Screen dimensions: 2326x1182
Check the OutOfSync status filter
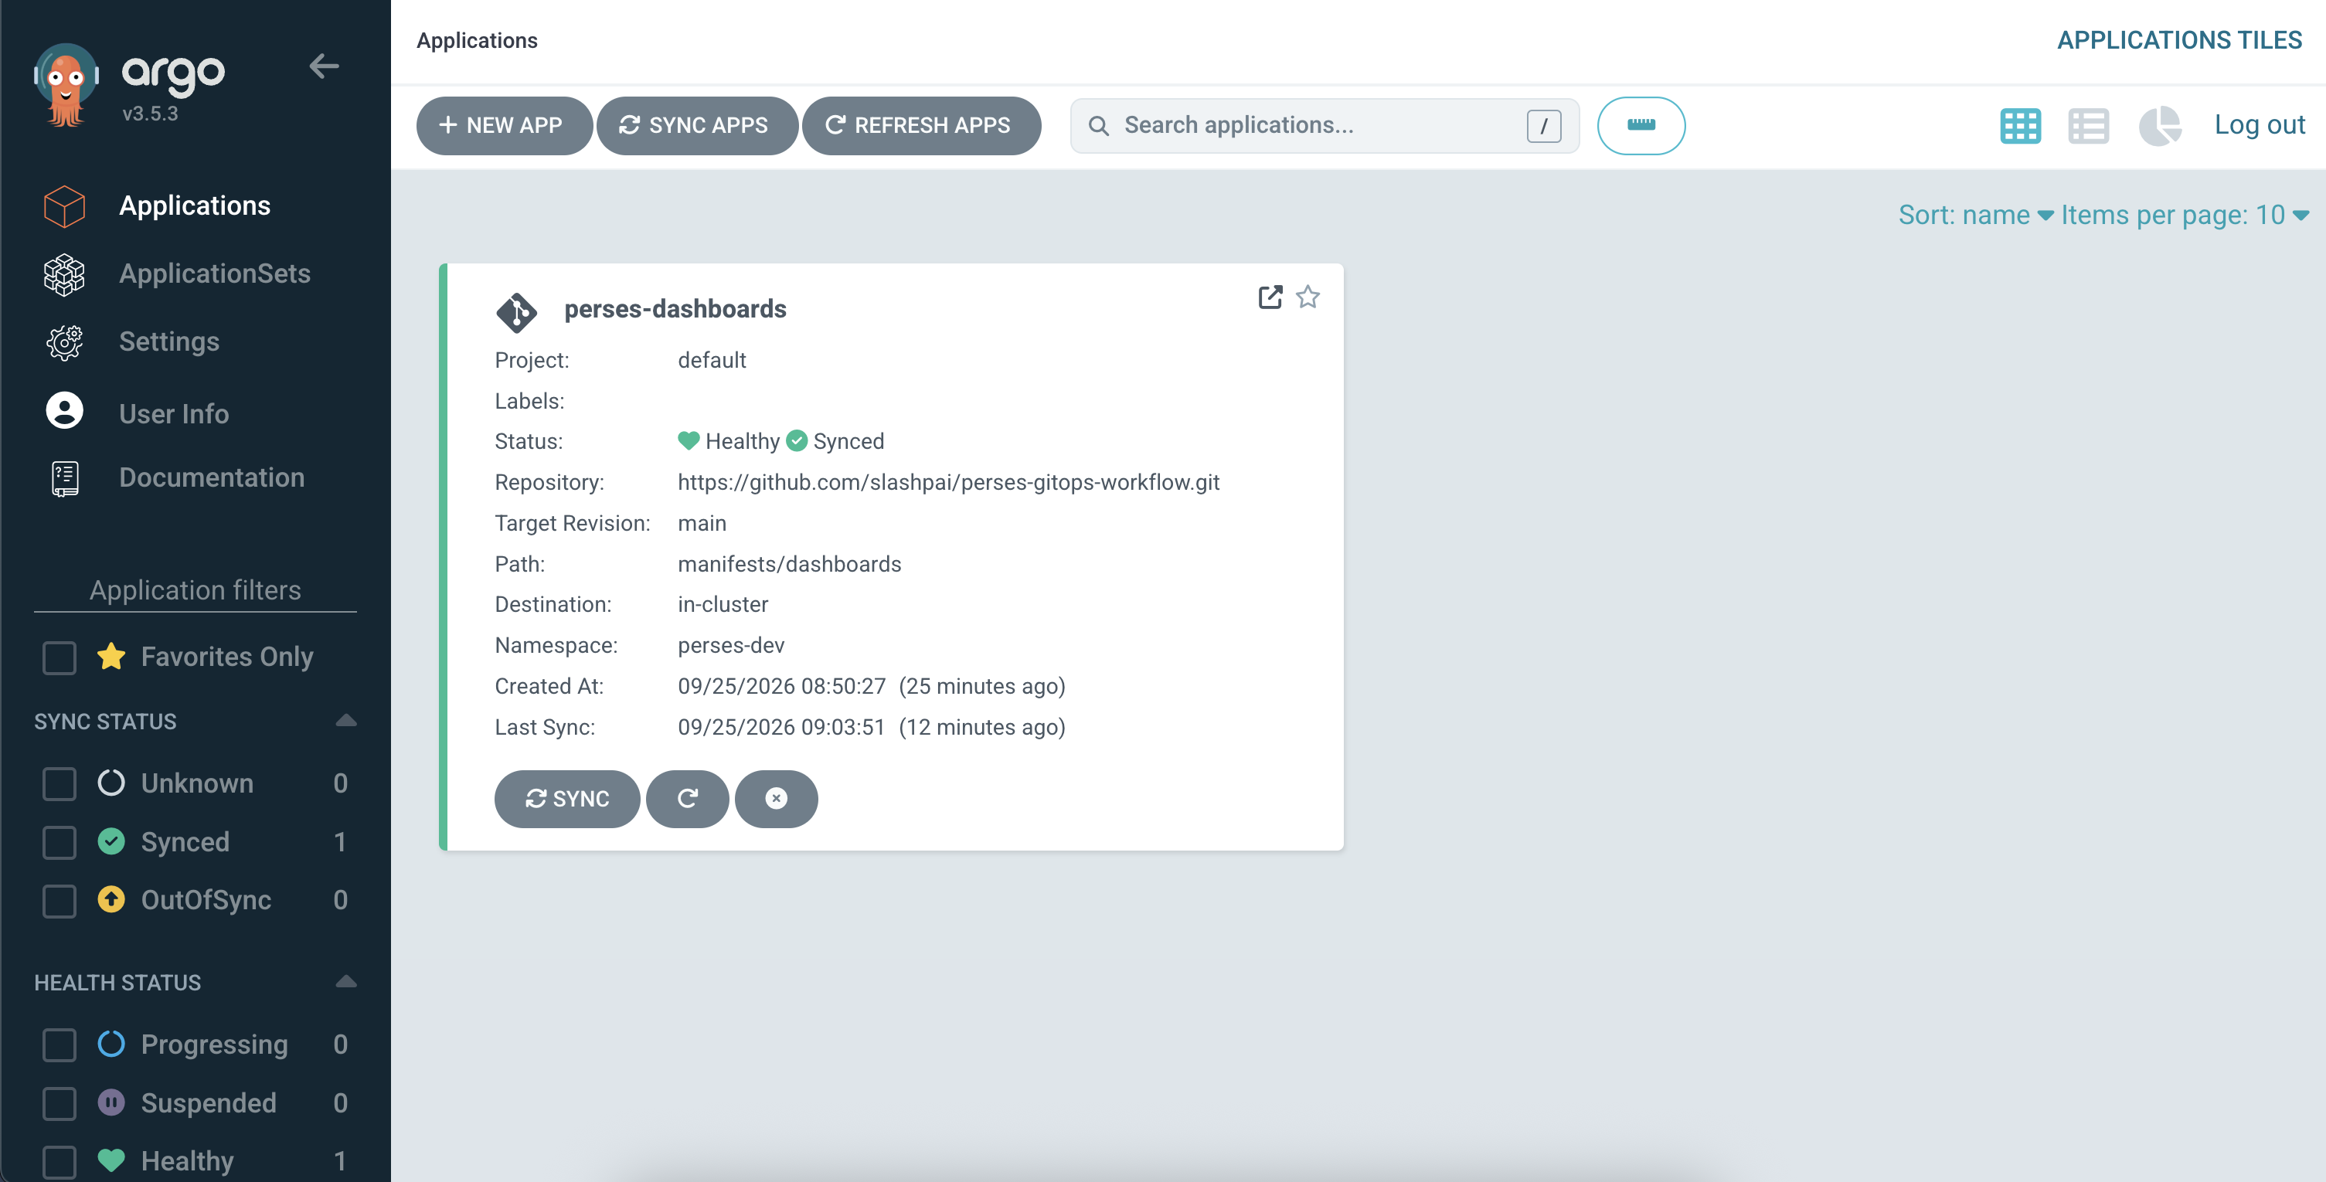click(60, 900)
